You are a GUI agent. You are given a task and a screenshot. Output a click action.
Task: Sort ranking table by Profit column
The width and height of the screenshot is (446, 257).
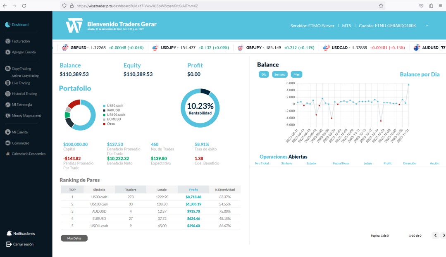coord(193,190)
